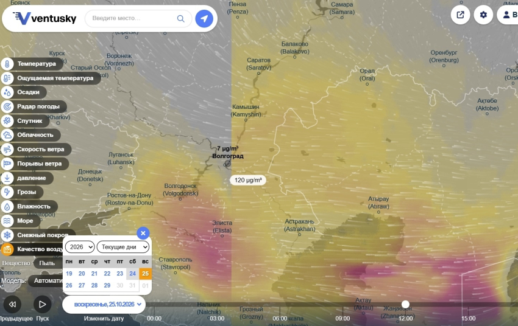Open the user login button
The height and width of the screenshot is (326, 518).
pyautogui.click(x=508, y=15)
